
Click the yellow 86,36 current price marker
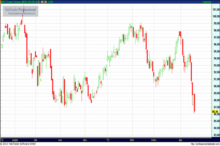215,111
